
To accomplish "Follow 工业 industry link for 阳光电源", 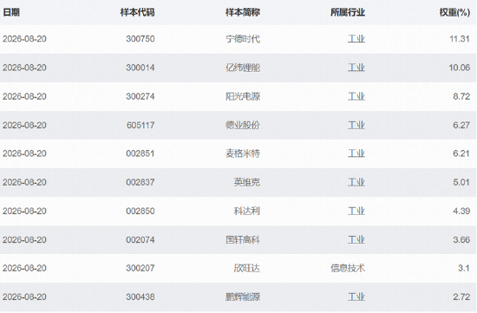I will click(356, 96).
